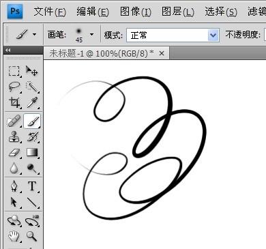Select the Hand tool
Image resolution: width=266 pixels, height=249 pixels.
click(x=14, y=236)
